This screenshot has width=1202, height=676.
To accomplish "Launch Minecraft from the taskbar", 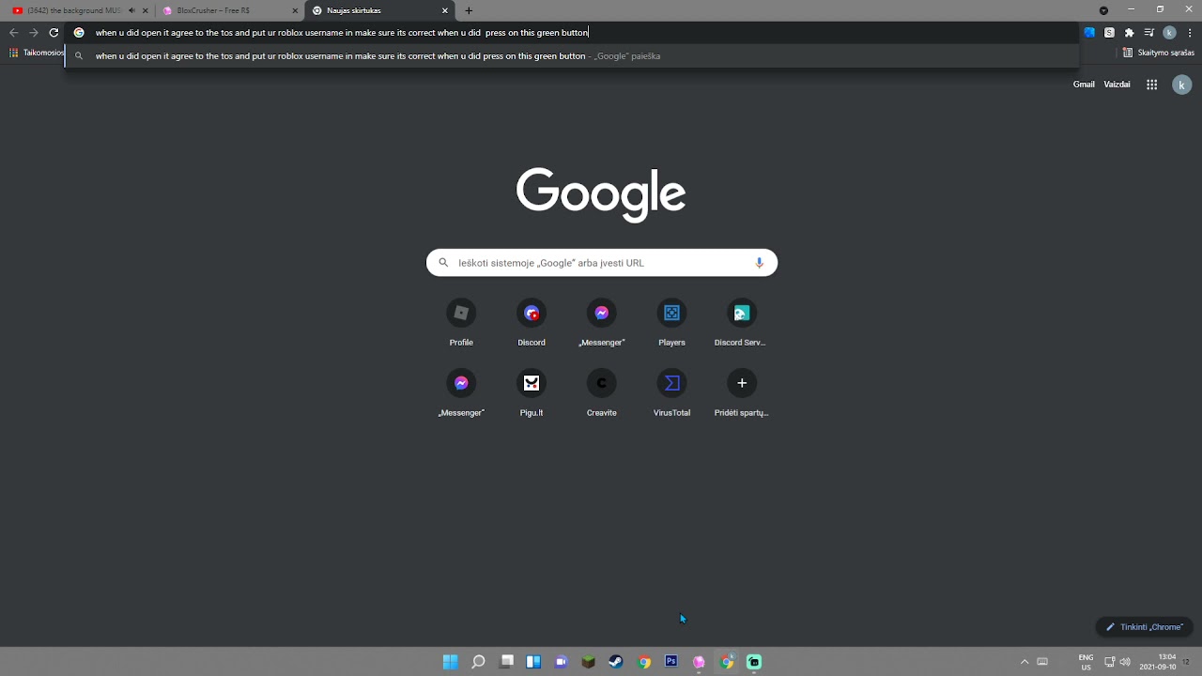I will [589, 662].
